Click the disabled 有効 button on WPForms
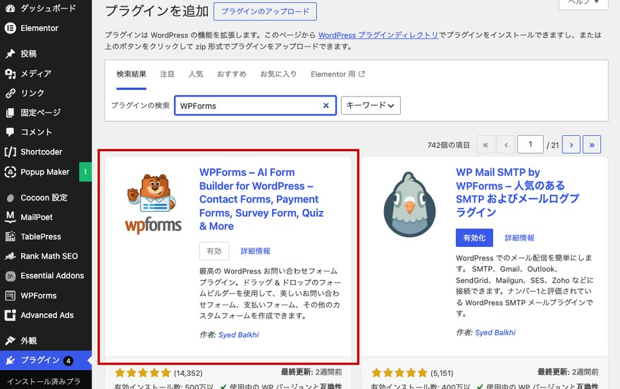Image resolution: width=620 pixels, height=389 pixels. click(214, 251)
